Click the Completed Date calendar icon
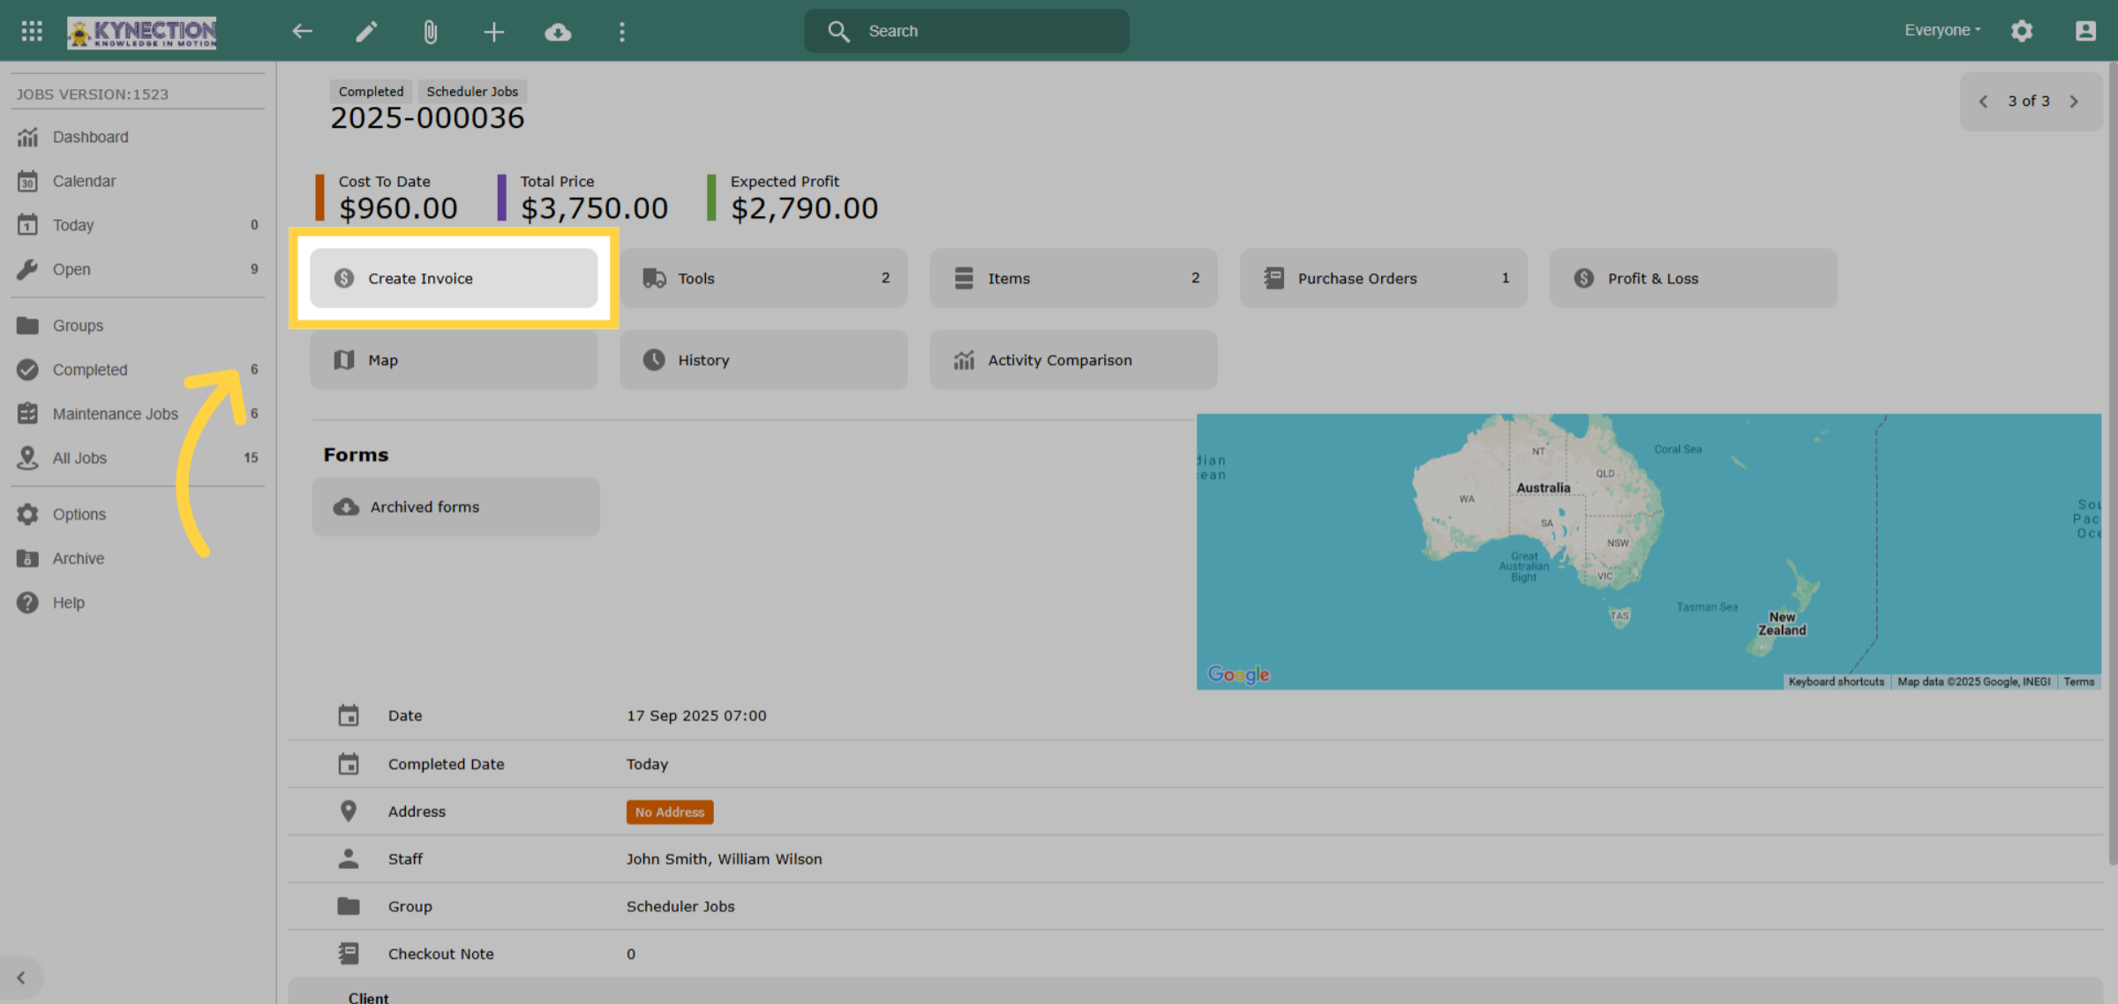This screenshot has width=2118, height=1004. 349,763
